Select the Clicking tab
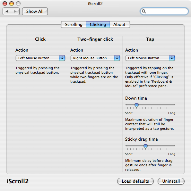This screenshot has height=191, width=191. [x=98, y=24]
